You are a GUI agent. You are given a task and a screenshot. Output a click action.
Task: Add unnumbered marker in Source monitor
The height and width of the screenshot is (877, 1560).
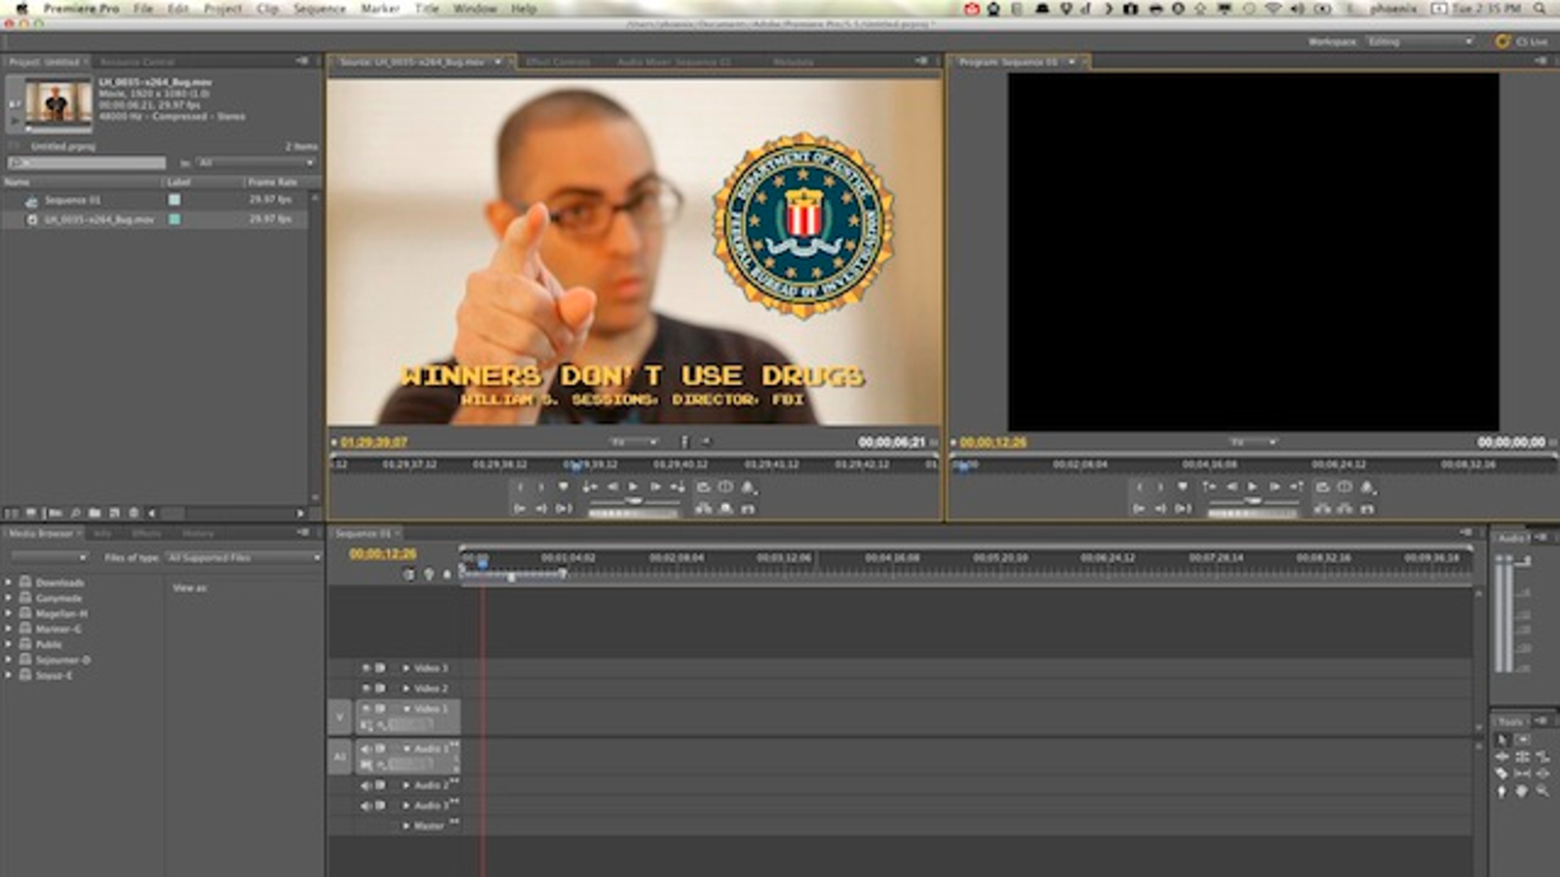[563, 487]
